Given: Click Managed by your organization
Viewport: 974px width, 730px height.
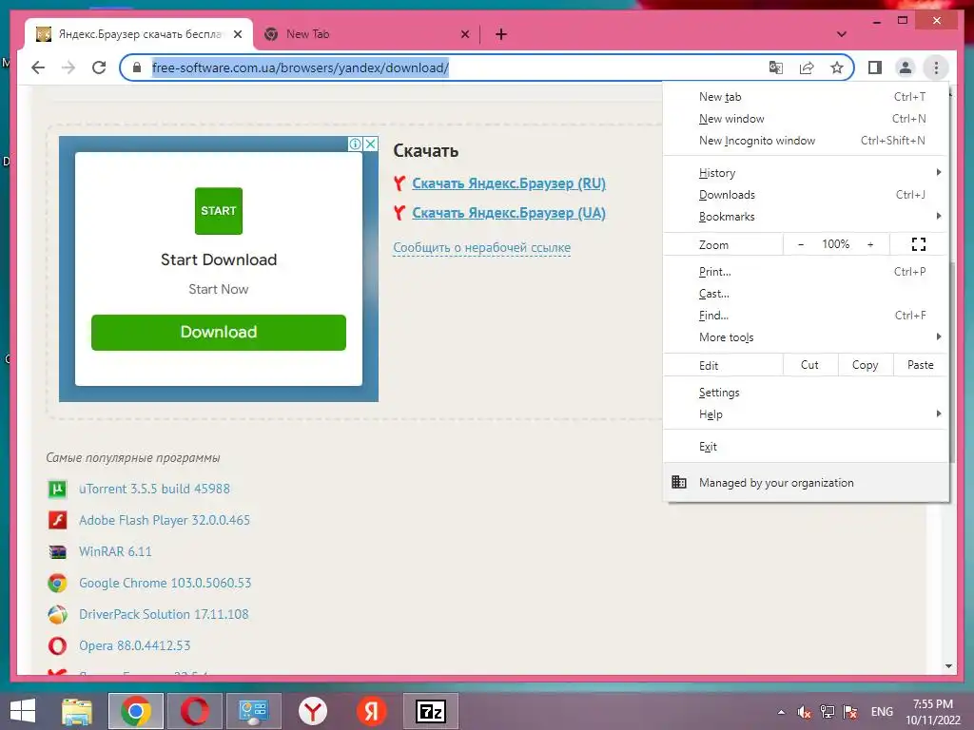Looking at the screenshot, I should pos(807,482).
